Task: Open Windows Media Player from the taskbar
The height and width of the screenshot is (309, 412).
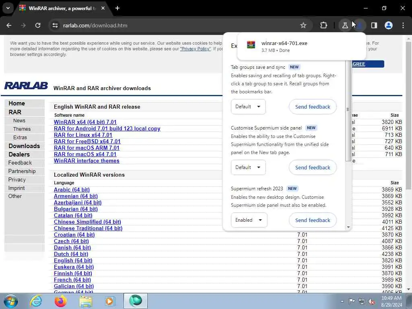Action: tap(110, 301)
